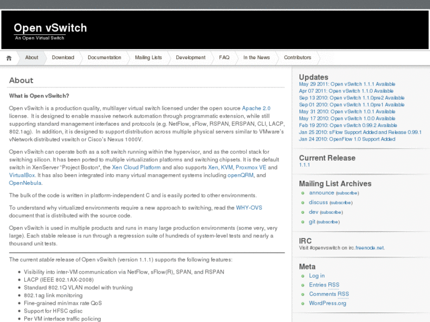Open the openQRM link

click(x=241, y=175)
